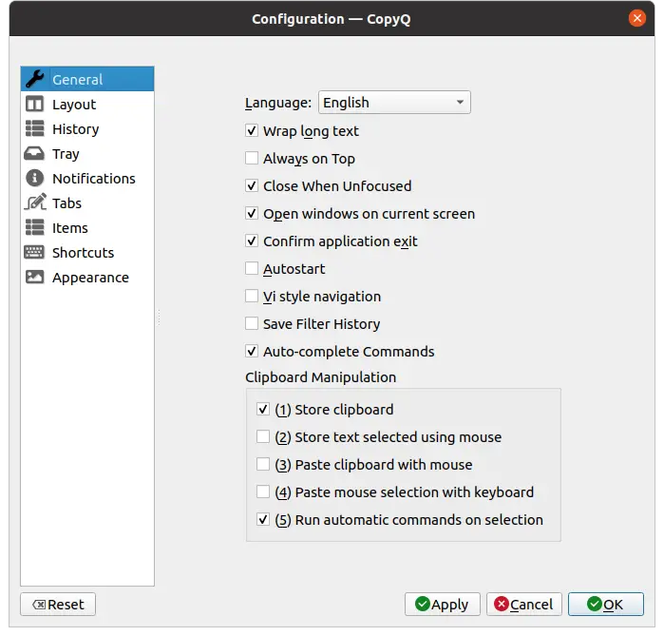Open Layout via its columns icon
Screen dimensions: 664x636
tap(35, 105)
